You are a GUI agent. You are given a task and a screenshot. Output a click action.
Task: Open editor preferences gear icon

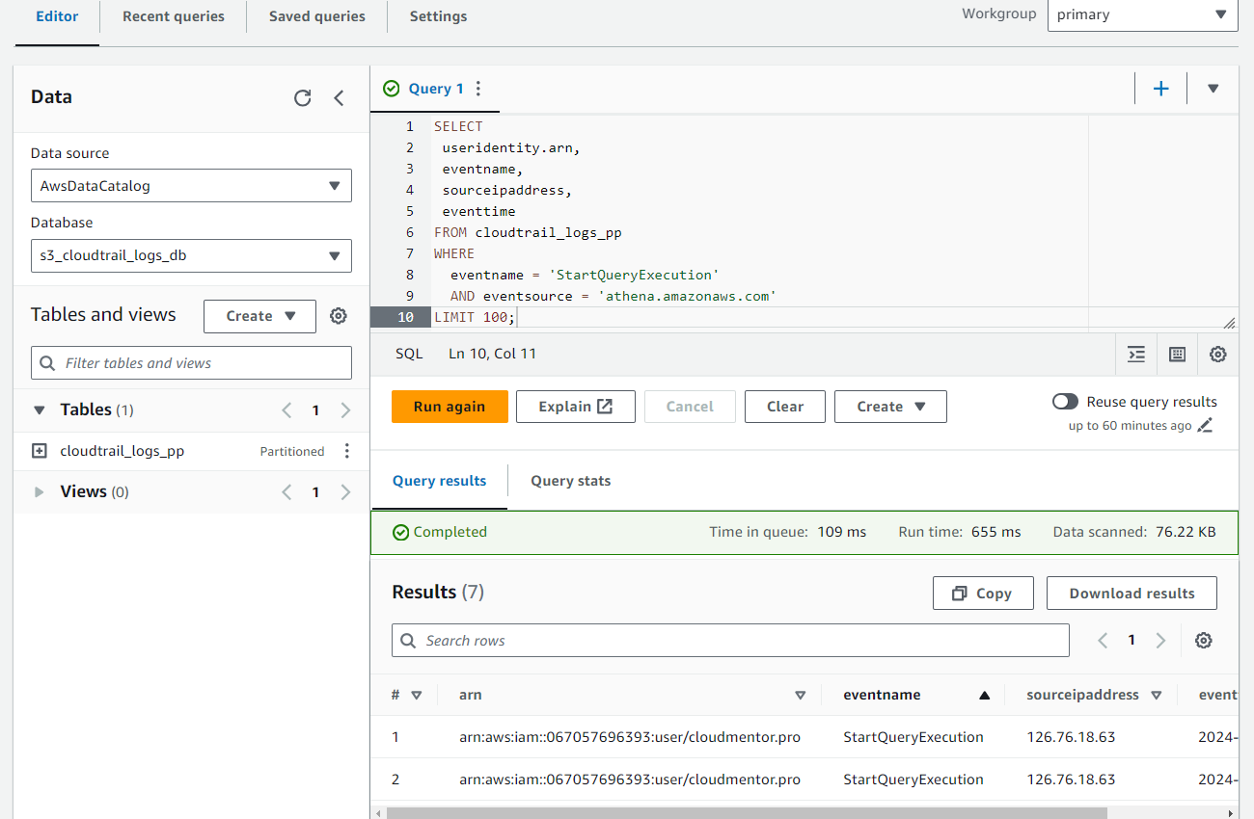pos(1217,355)
